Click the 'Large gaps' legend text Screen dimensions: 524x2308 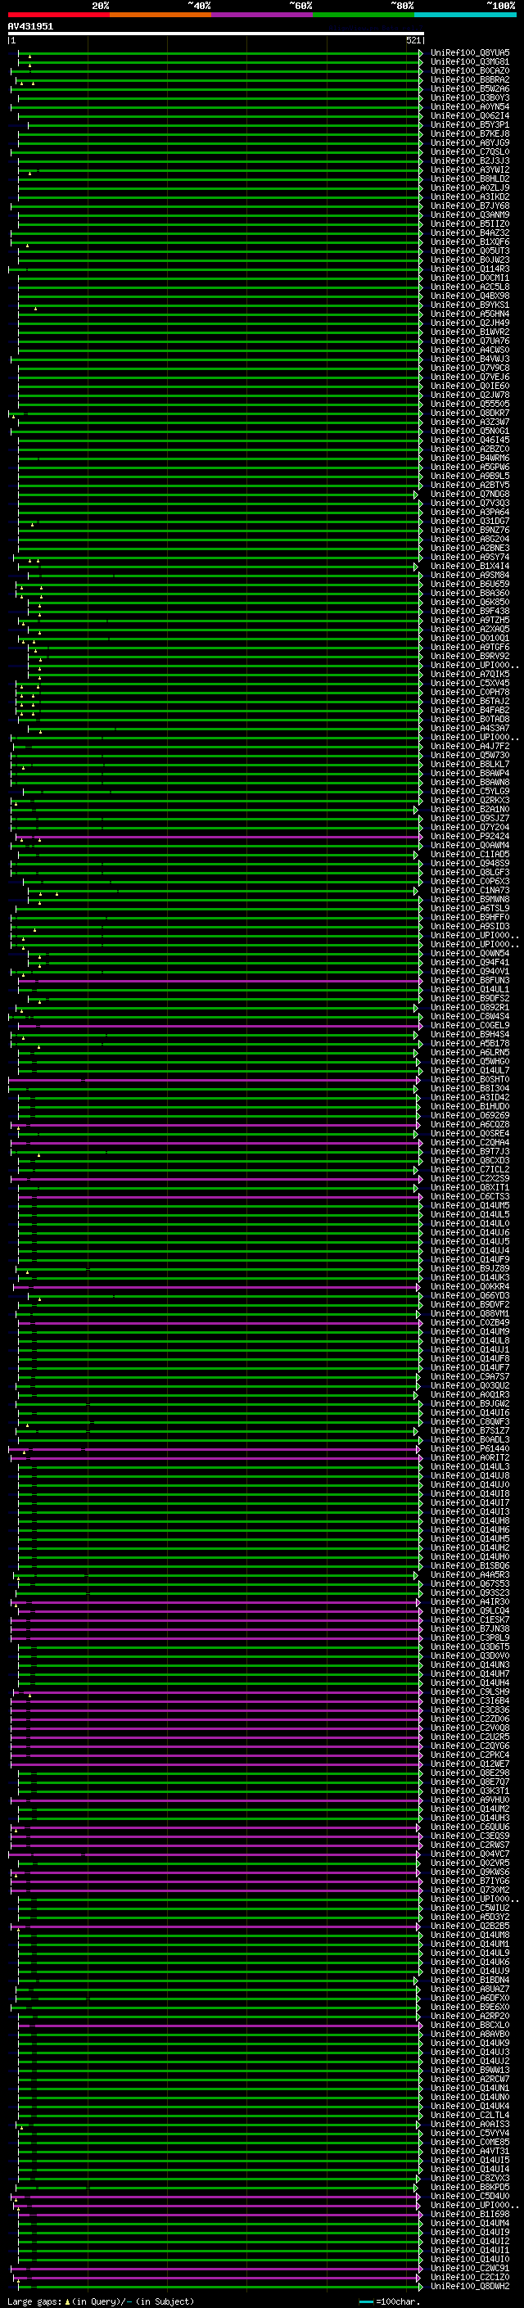pyautogui.click(x=35, y=2301)
